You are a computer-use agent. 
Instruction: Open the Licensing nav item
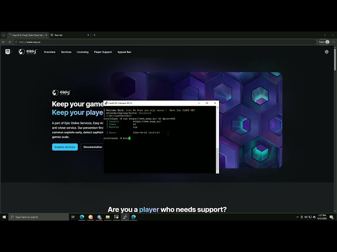(x=83, y=52)
